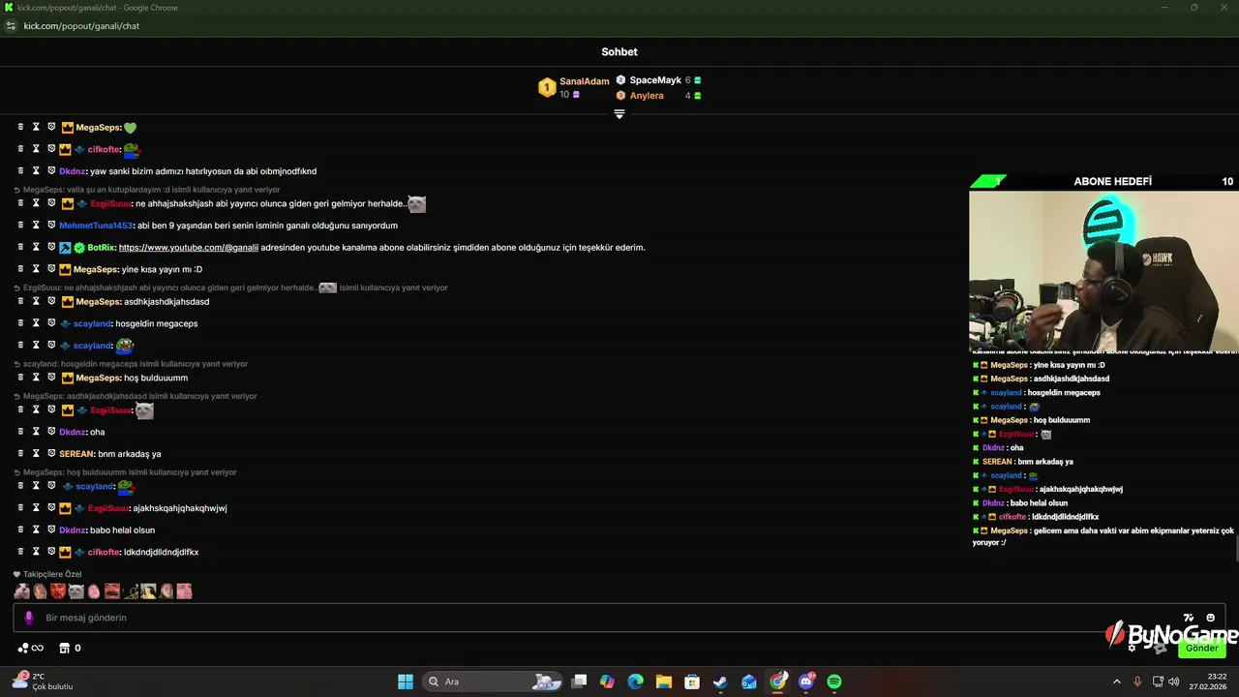Timeout scayland on 'hosgeldin megaceps' message

coord(36,323)
